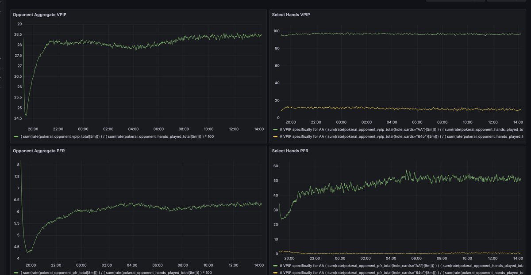Click the 14:00 time label in Aggregate VPIP
The height and width of the screenshot is (275, 531).
click(259, 129)
